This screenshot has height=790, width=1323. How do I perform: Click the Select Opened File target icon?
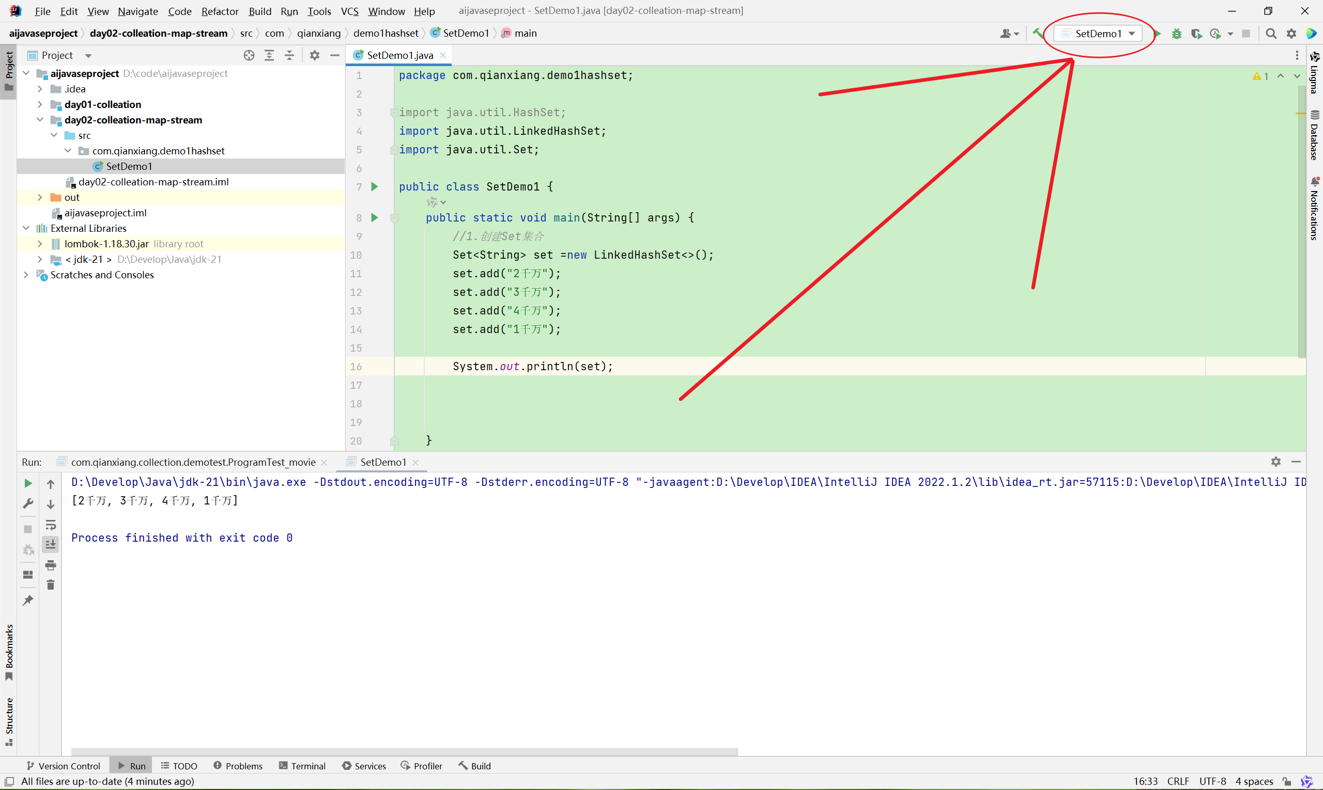pyautogui.click(x=249, y=55)
